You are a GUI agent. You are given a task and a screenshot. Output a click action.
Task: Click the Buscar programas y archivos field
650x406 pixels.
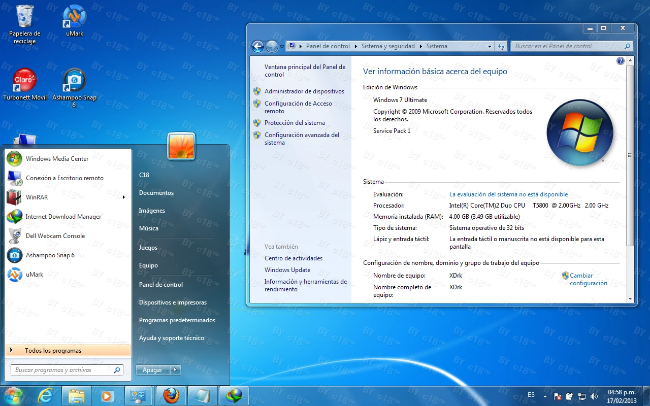tap(62, 370)
